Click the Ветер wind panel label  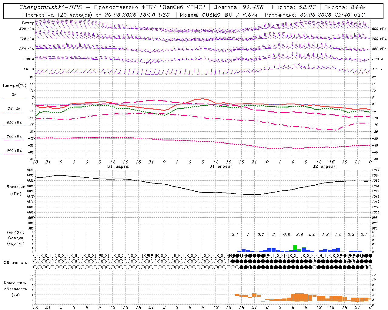click(28, 23)
